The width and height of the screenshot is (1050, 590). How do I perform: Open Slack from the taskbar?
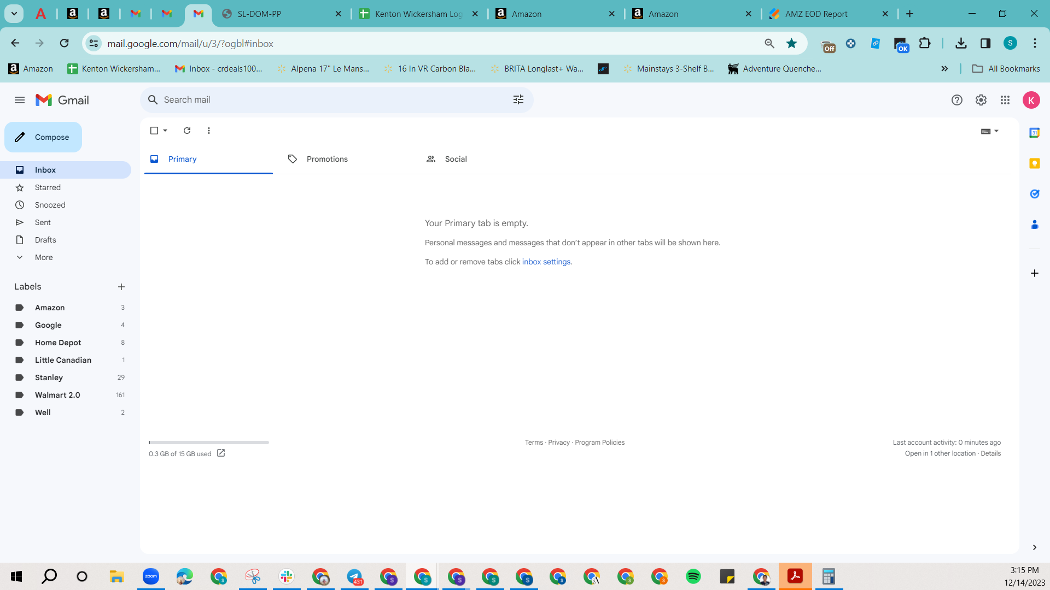point(287,576)
